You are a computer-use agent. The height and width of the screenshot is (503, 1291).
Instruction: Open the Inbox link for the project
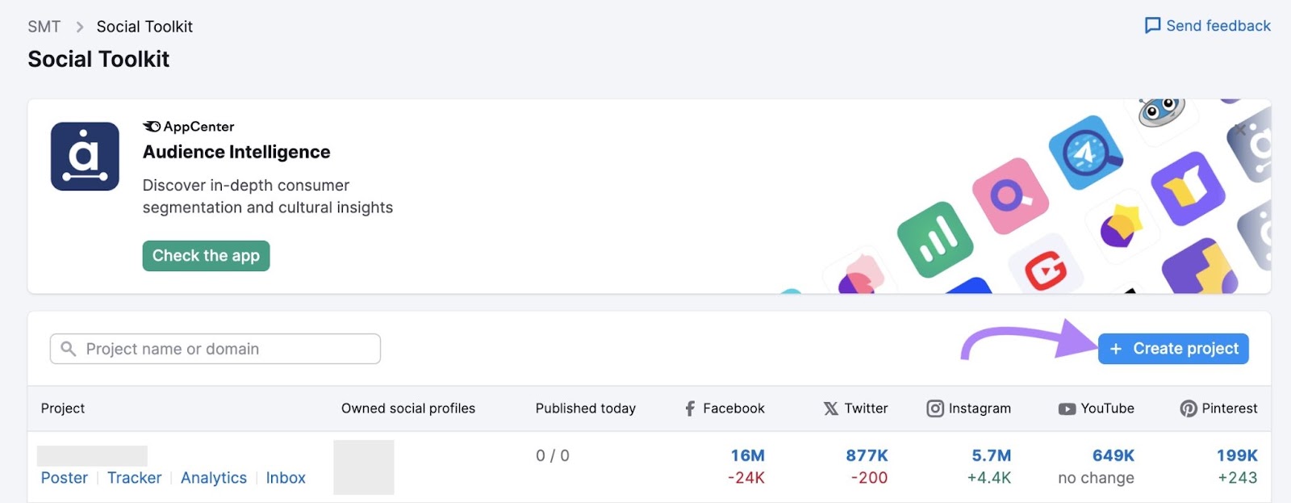pos(286,477)
